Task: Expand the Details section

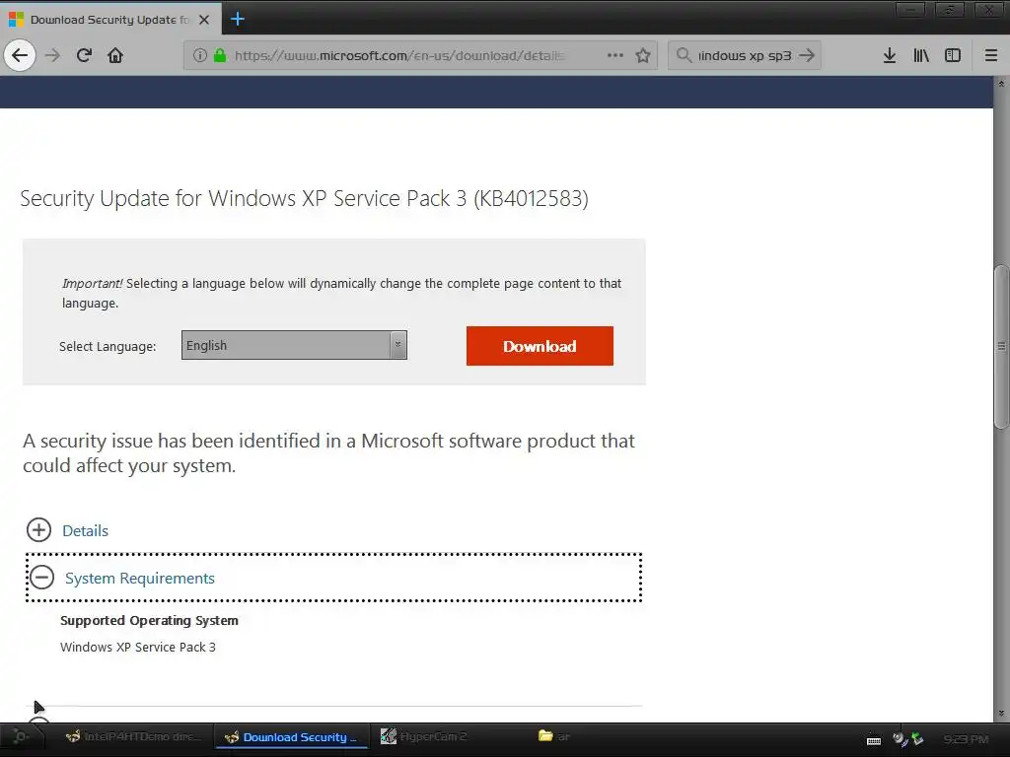Action: tap(85, 530)
